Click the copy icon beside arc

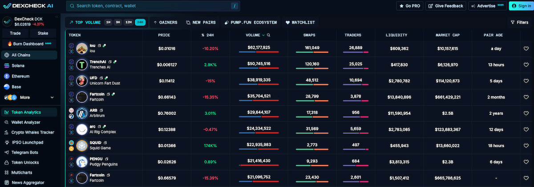point(100,127)
